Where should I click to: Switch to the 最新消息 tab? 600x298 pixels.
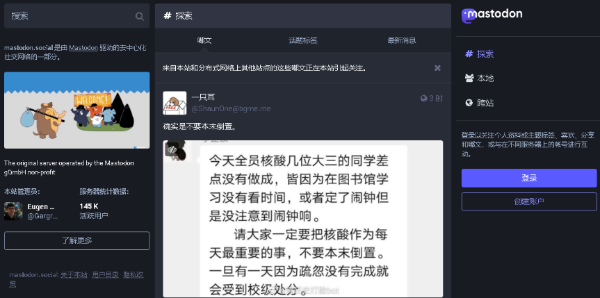tap(402, 40)
